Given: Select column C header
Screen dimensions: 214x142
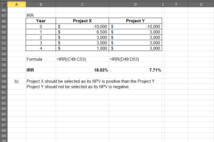Looking at the screenshot, I should coord(82,4).
